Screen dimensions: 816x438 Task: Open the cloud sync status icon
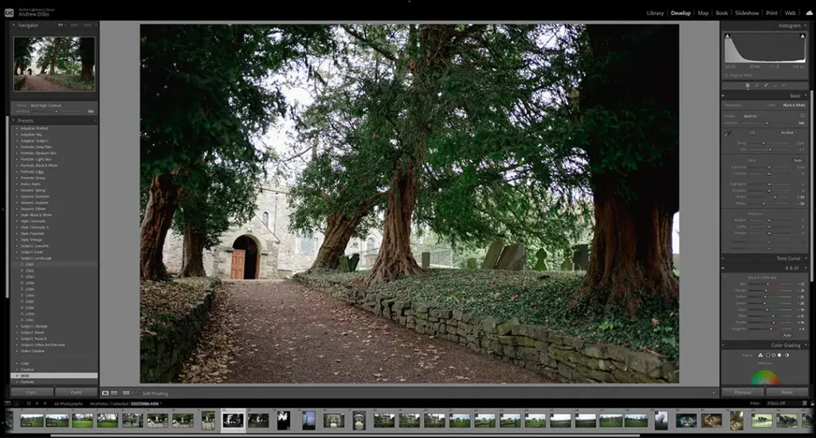click(x=810, y=13)
